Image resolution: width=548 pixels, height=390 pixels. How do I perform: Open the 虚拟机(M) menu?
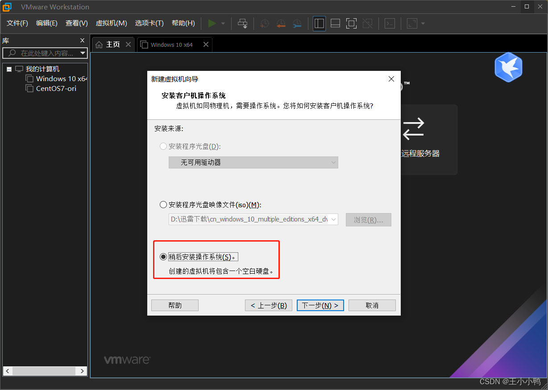[112, 23]
